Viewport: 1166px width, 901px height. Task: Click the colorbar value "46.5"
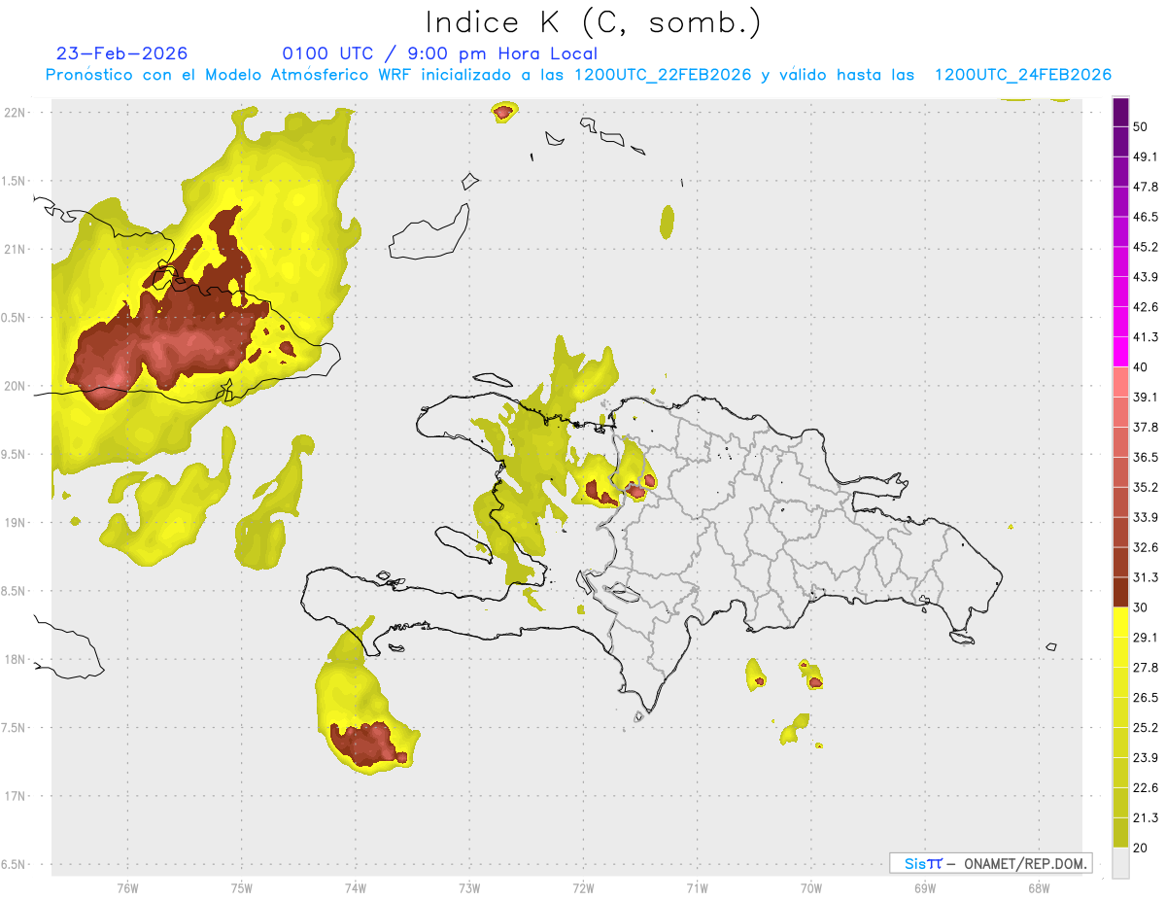coord(1145,217)
